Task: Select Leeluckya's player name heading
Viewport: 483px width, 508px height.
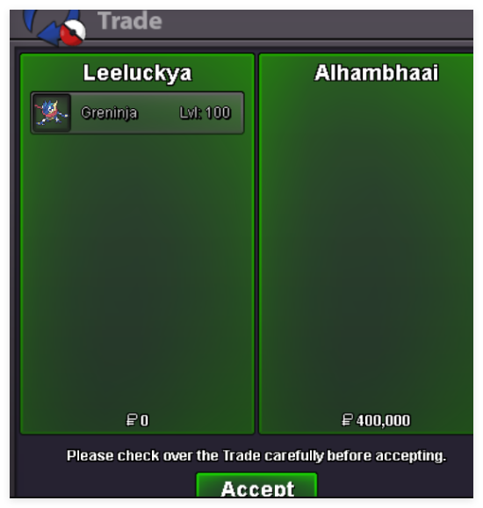Action: [x=137, y=73]
